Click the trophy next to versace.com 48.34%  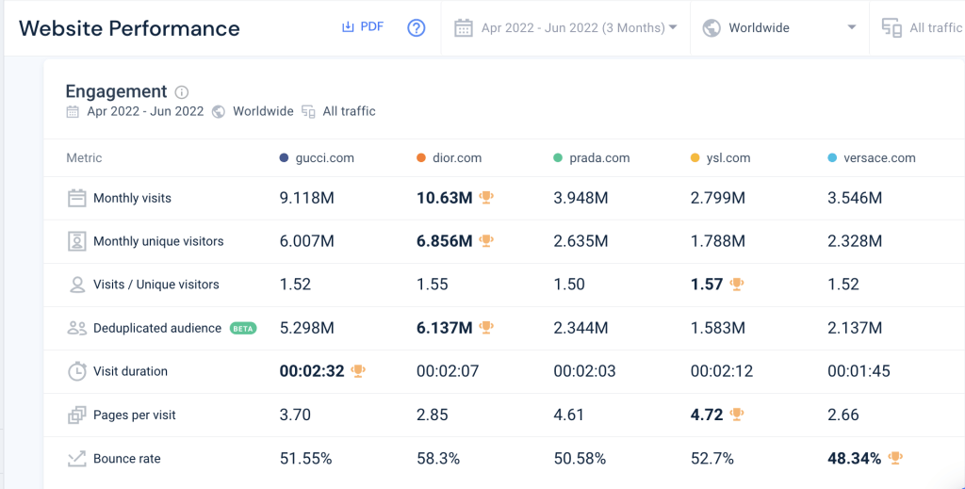895,458
